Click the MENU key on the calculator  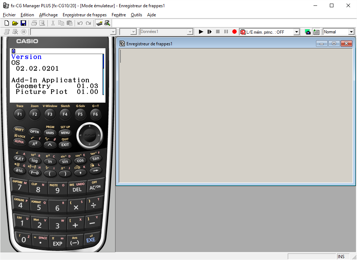65,133
